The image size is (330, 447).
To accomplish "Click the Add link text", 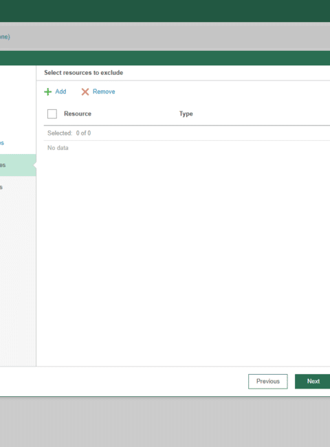I will tap(60, 91).
